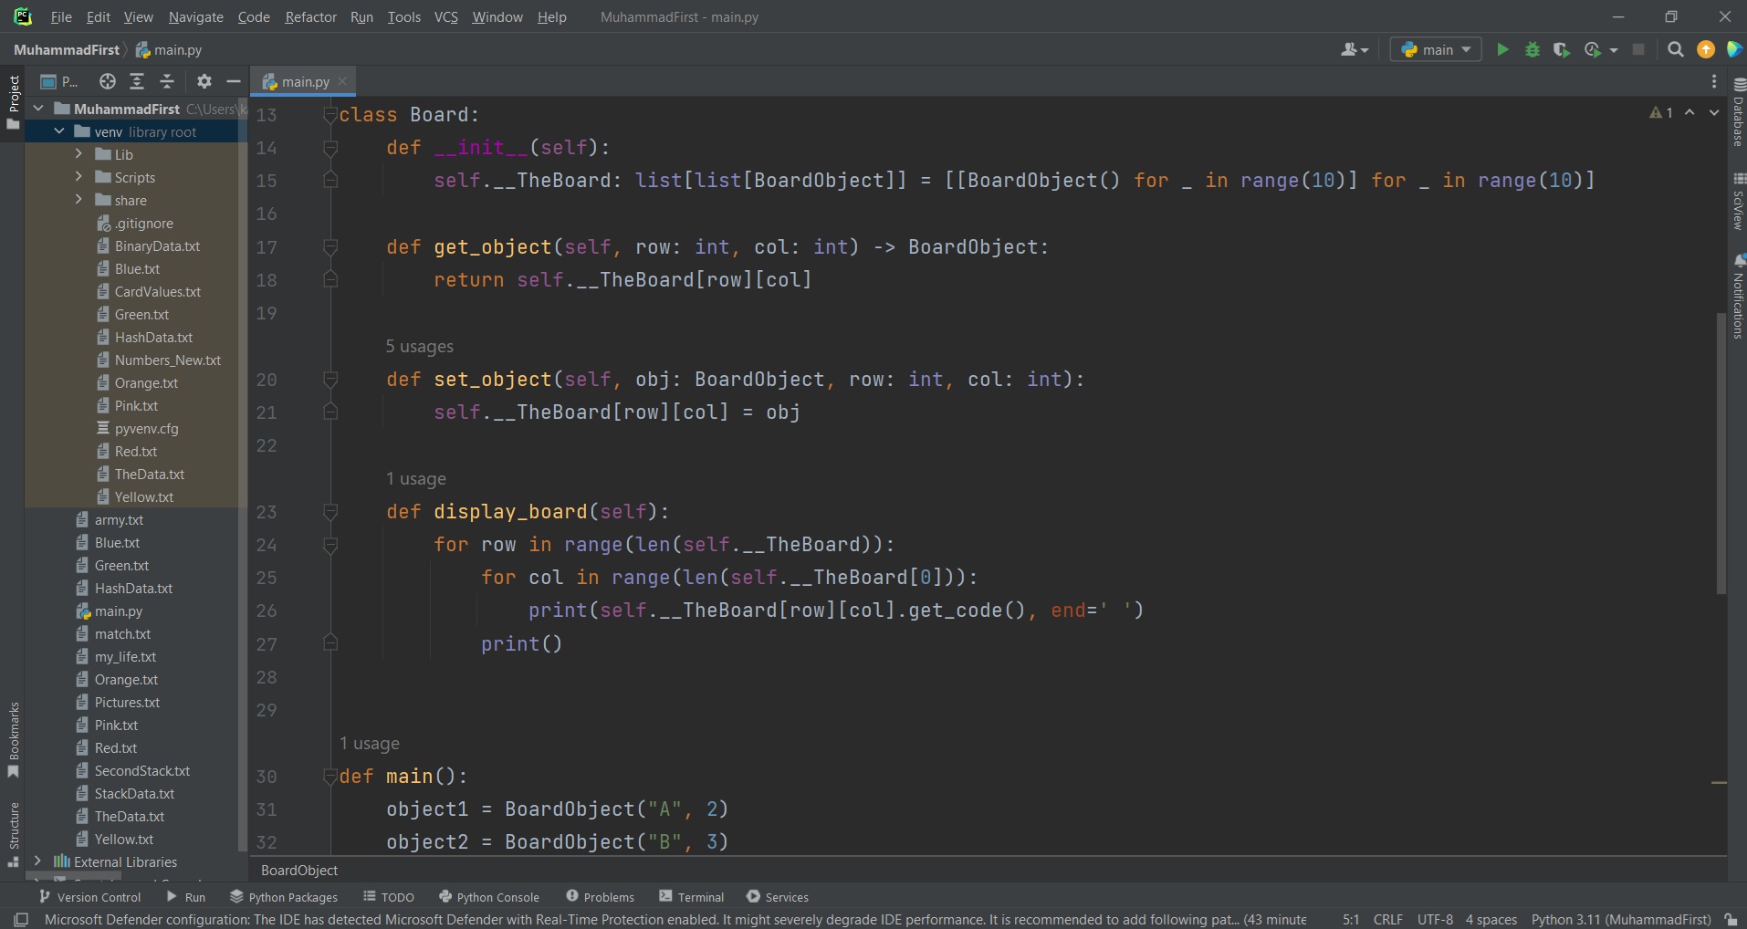
Task: Expand the Lib folder
Action: pyautogui.click(x=78, y=154)
